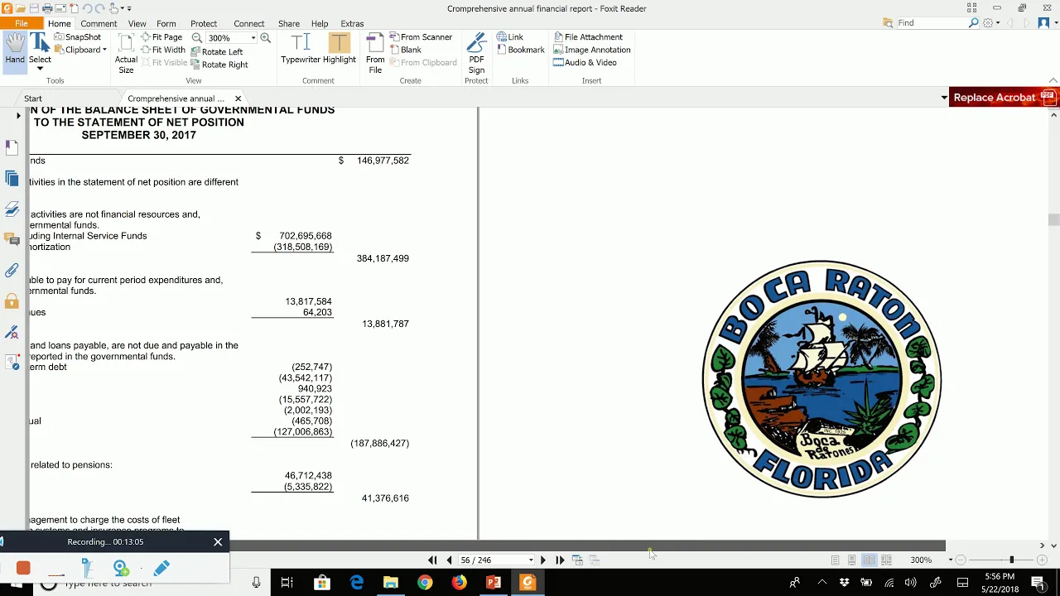Expand the left navigation panel arrow
1060x596 pixels.
18,116
